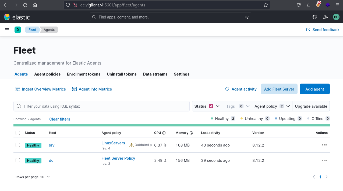This screenshot has height=191, width=343.
Task: Open the LinuxServers agent policy
Action: [x=113, y=143]
